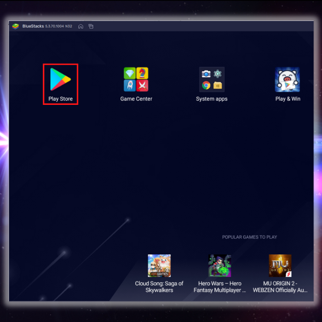Open the Cloud Song game thumbnail
Screen dimensions: 322x322
tap(159, 266)
